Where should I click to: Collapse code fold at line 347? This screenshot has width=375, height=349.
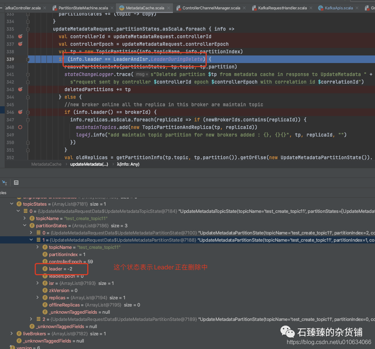[28, 120]
